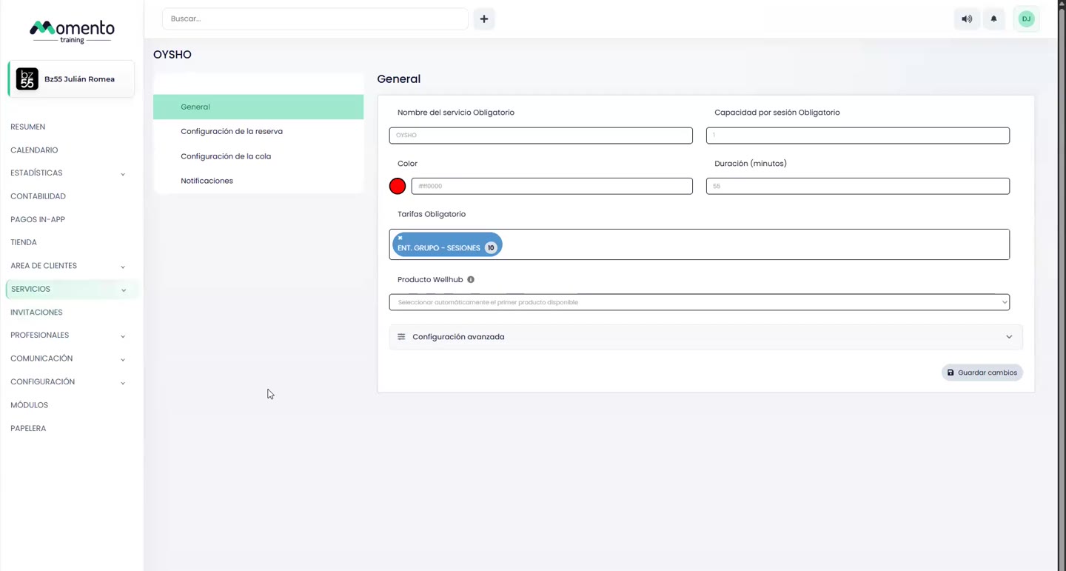Open PAPELERA in sidebar

click(28, 429)
